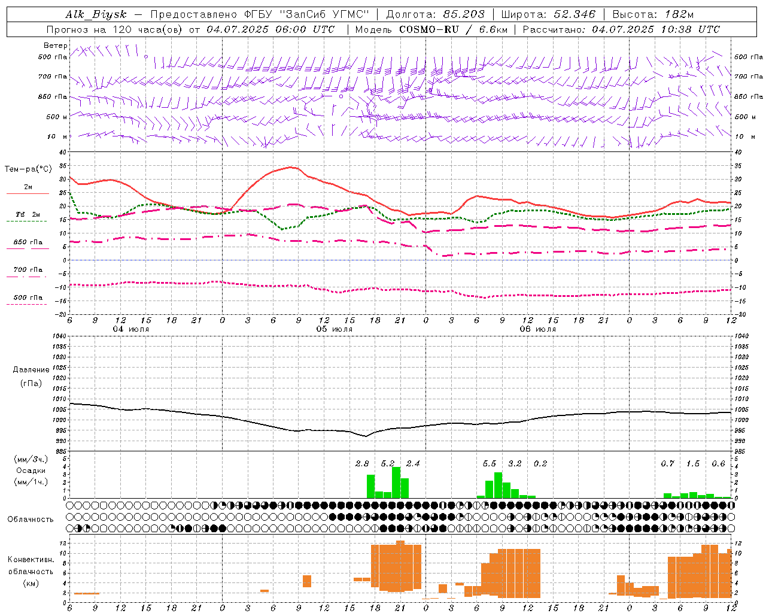
Task: Click the Ветер section label
Action: [x=56, y=45]
